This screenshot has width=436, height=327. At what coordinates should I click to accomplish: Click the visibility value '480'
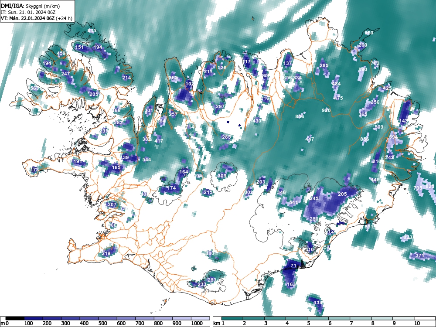(210, 253)
